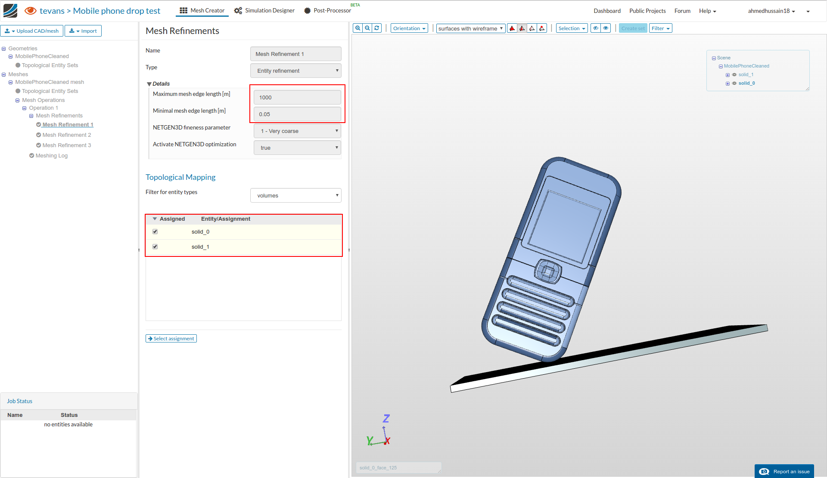This screenshot has height=478, width=827.
Task: Click the zoom in viewer icon
Action: pos(358,28)
